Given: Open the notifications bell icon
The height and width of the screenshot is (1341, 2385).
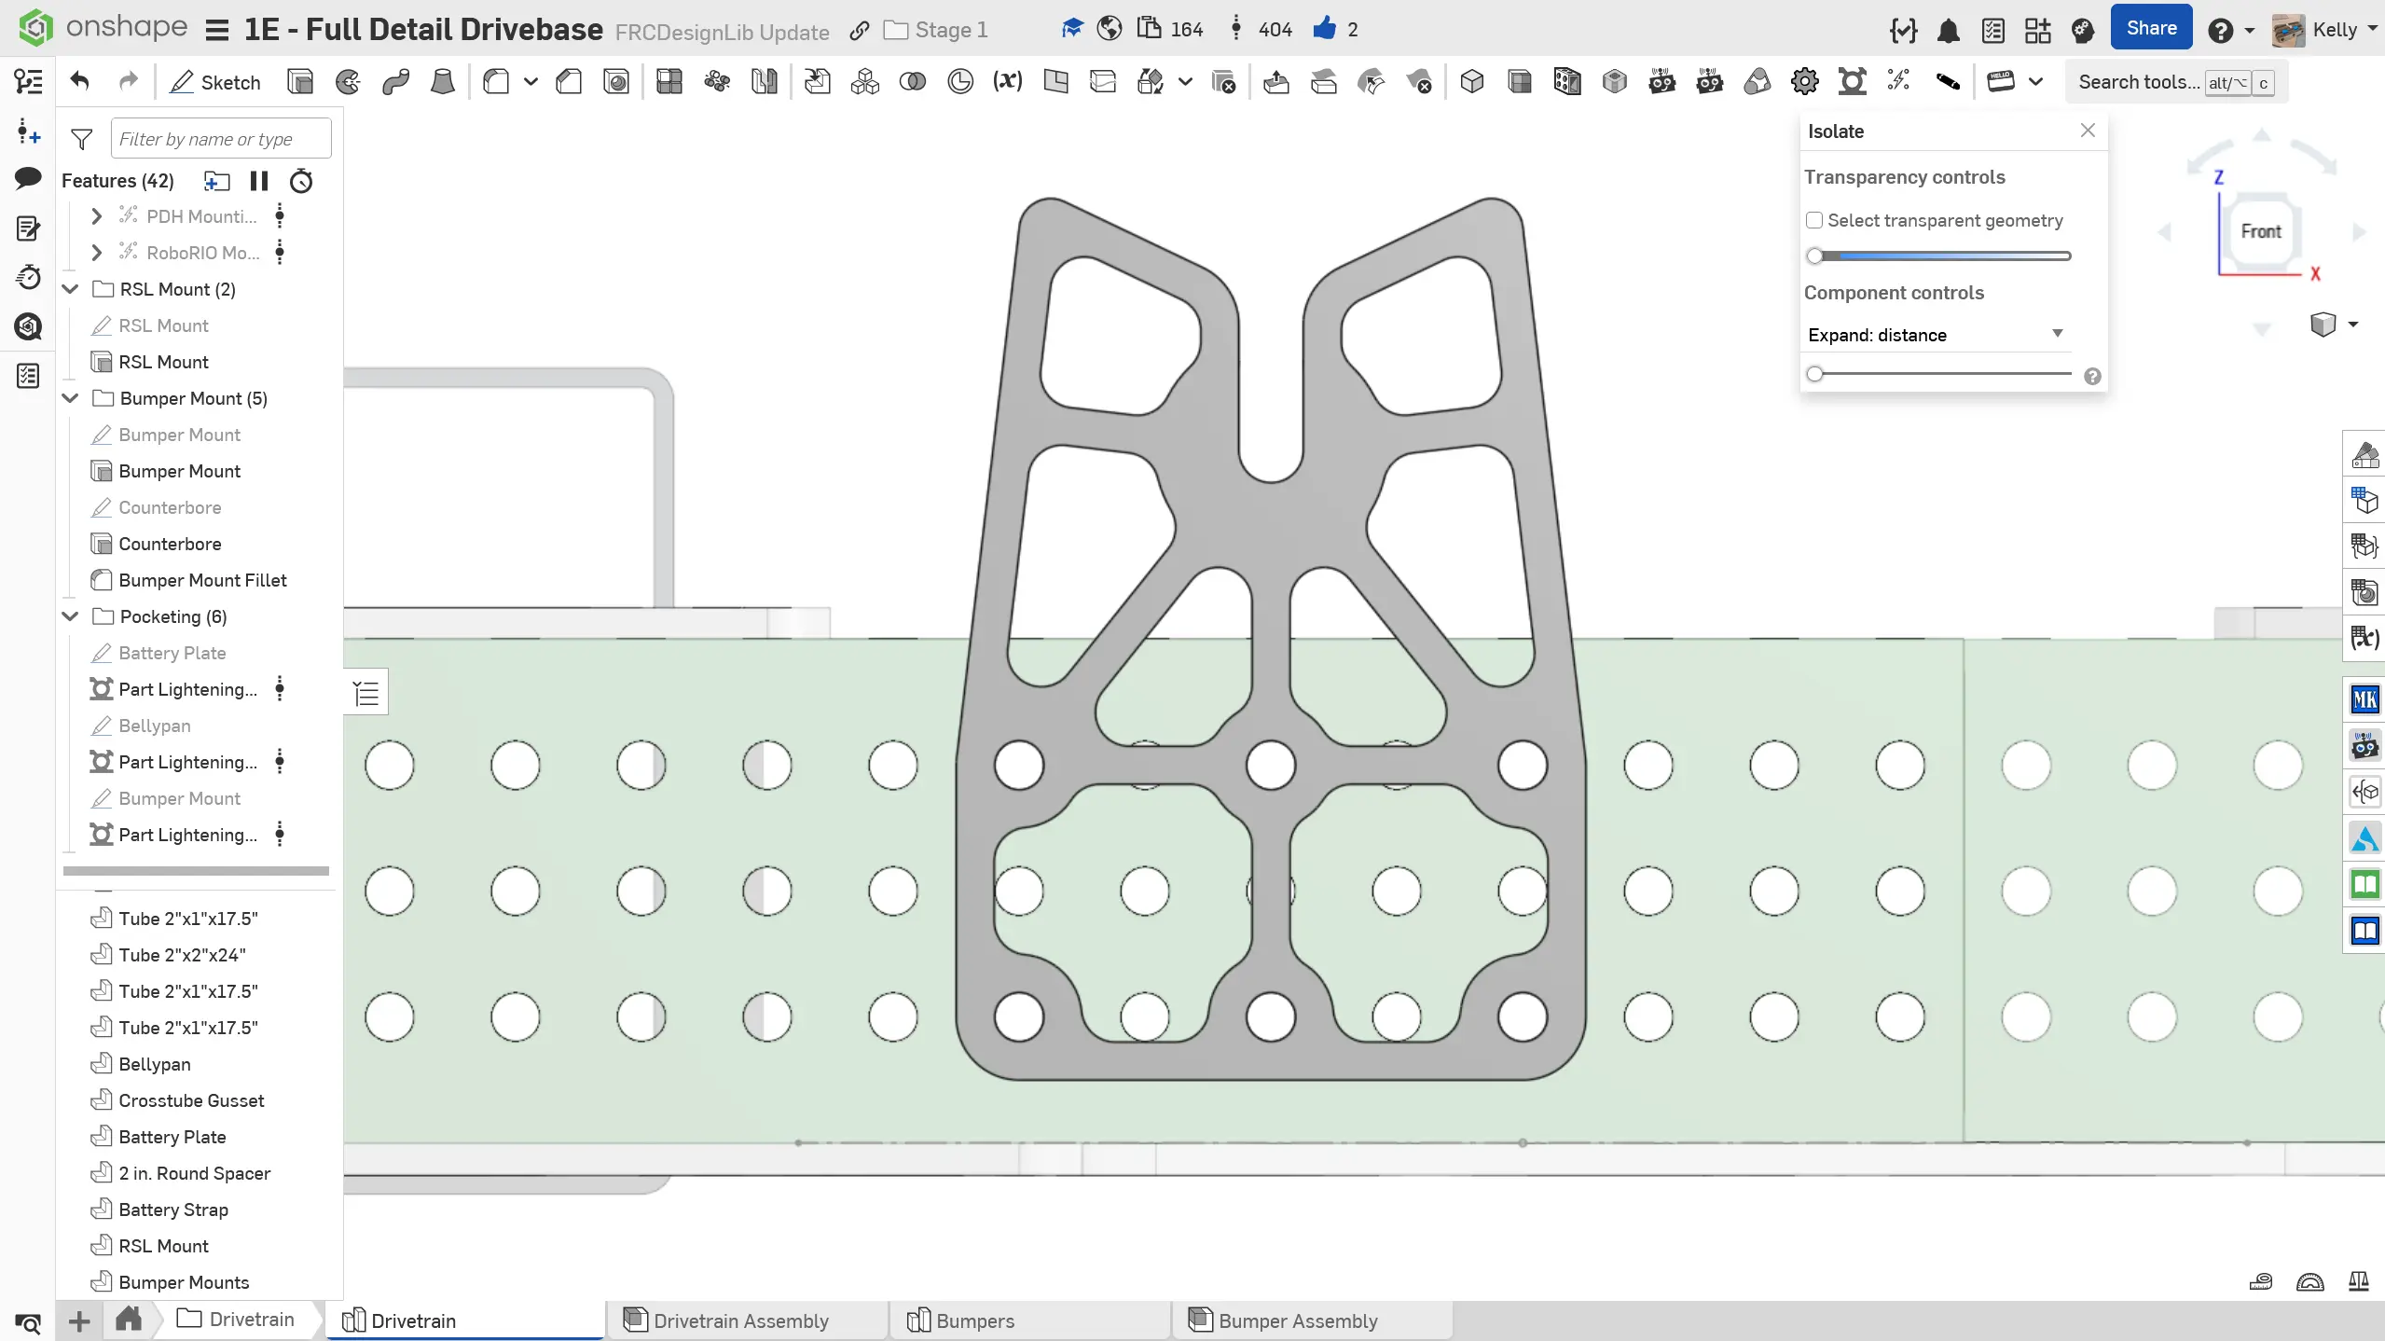Looking at the screenshot, I should (x=1948, y=31).
